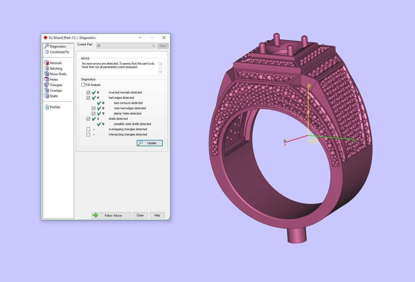Image resolution: width=415 pixels, height=282 pixels.
Task: Click the Update button
Action: point(150,143)
